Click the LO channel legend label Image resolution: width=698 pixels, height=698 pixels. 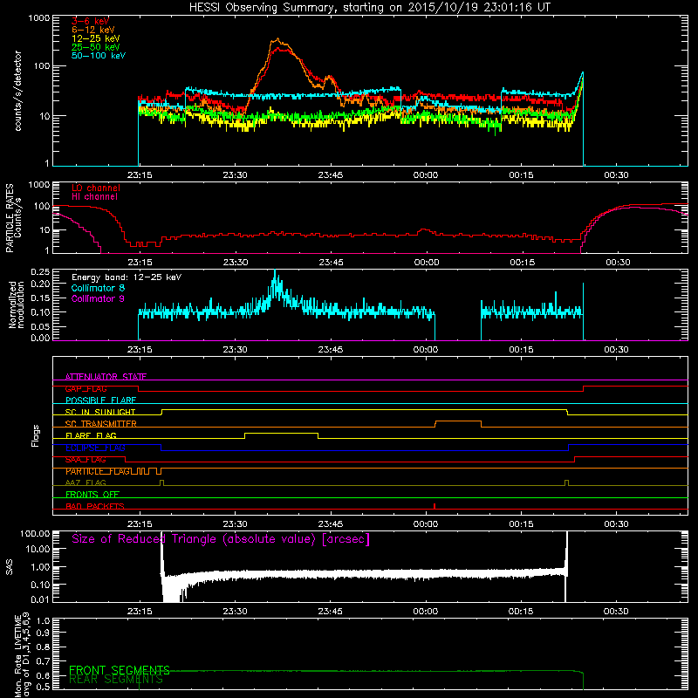(x=96, y=188)
